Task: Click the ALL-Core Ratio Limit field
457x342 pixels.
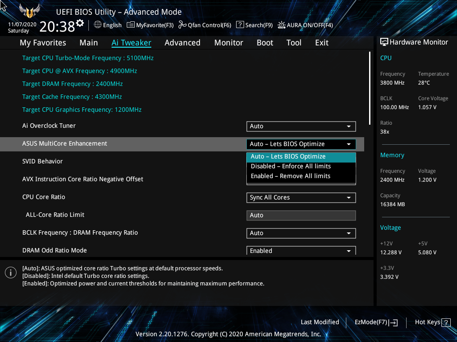Action: pos(301,215)
